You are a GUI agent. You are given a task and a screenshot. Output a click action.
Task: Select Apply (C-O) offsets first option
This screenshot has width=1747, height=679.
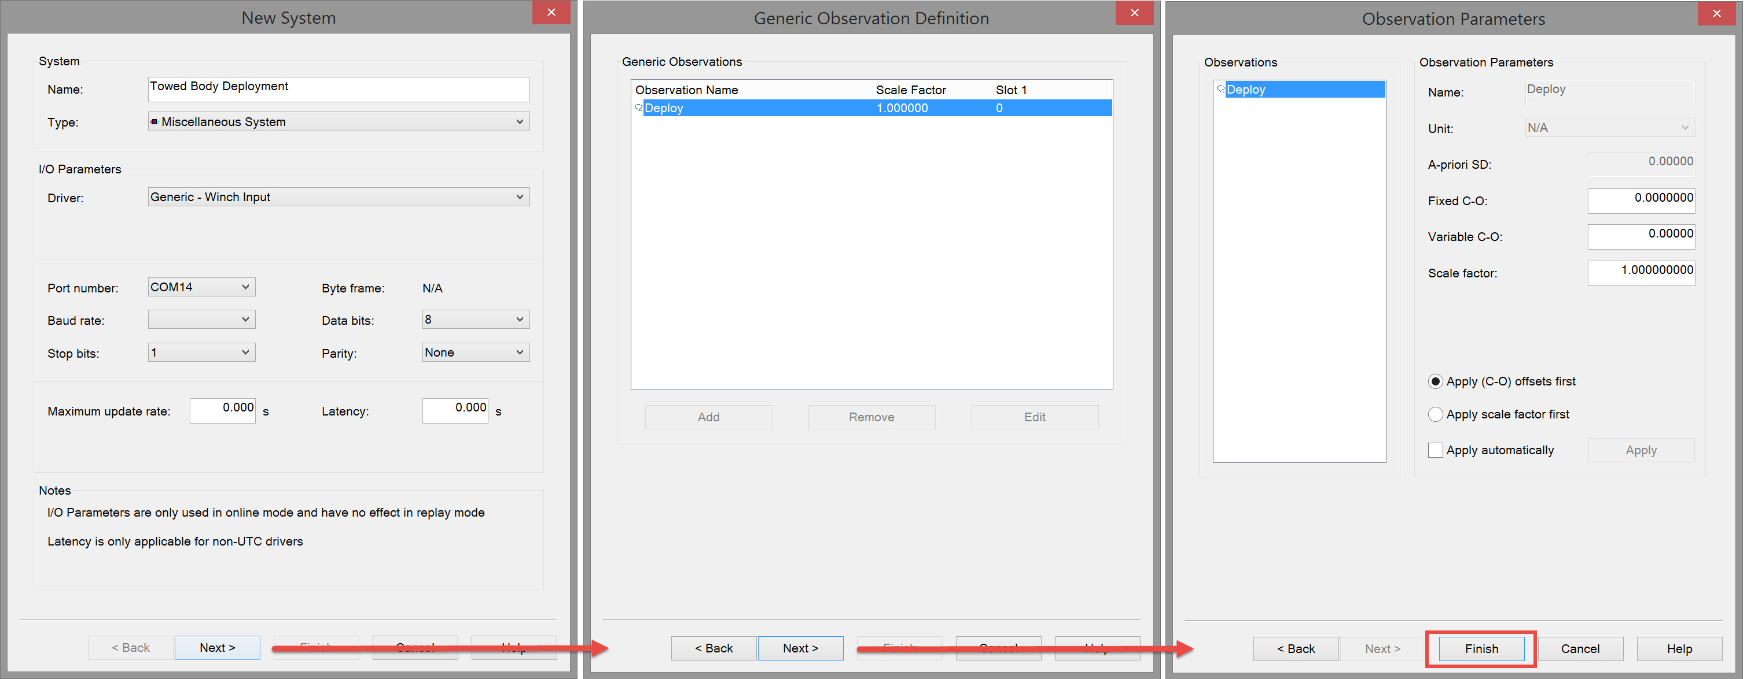pos(1435,381)
